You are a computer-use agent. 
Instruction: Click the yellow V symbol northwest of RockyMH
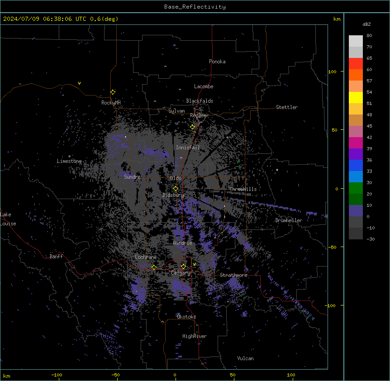pos(79,83)
